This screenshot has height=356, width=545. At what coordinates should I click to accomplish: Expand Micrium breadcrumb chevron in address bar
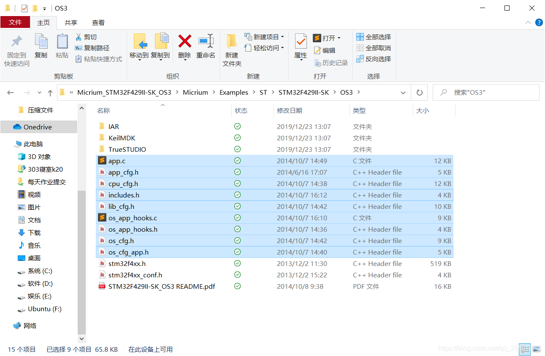click(214, 93)
